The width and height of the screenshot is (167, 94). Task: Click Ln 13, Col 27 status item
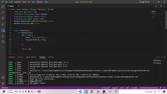pyautogui.click(x=106, y=88)
